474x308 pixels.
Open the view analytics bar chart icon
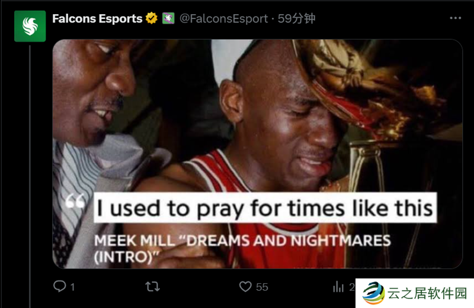point(338,287)
